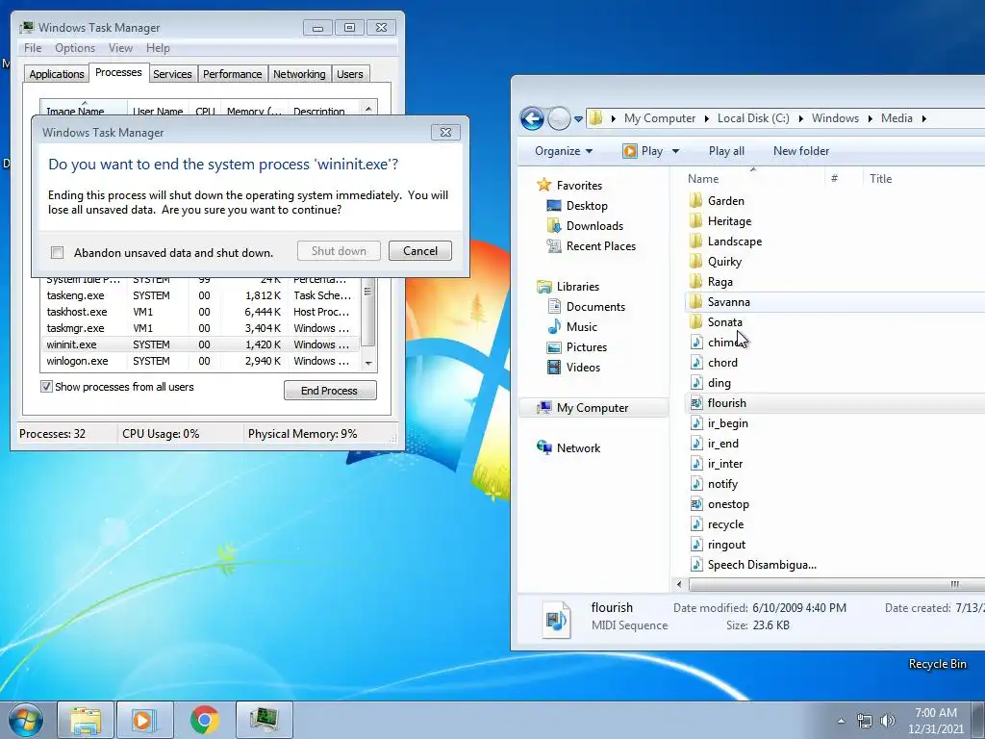Open the Start menu orb
This screenshot has width=985, height=739.
[26, 720]
